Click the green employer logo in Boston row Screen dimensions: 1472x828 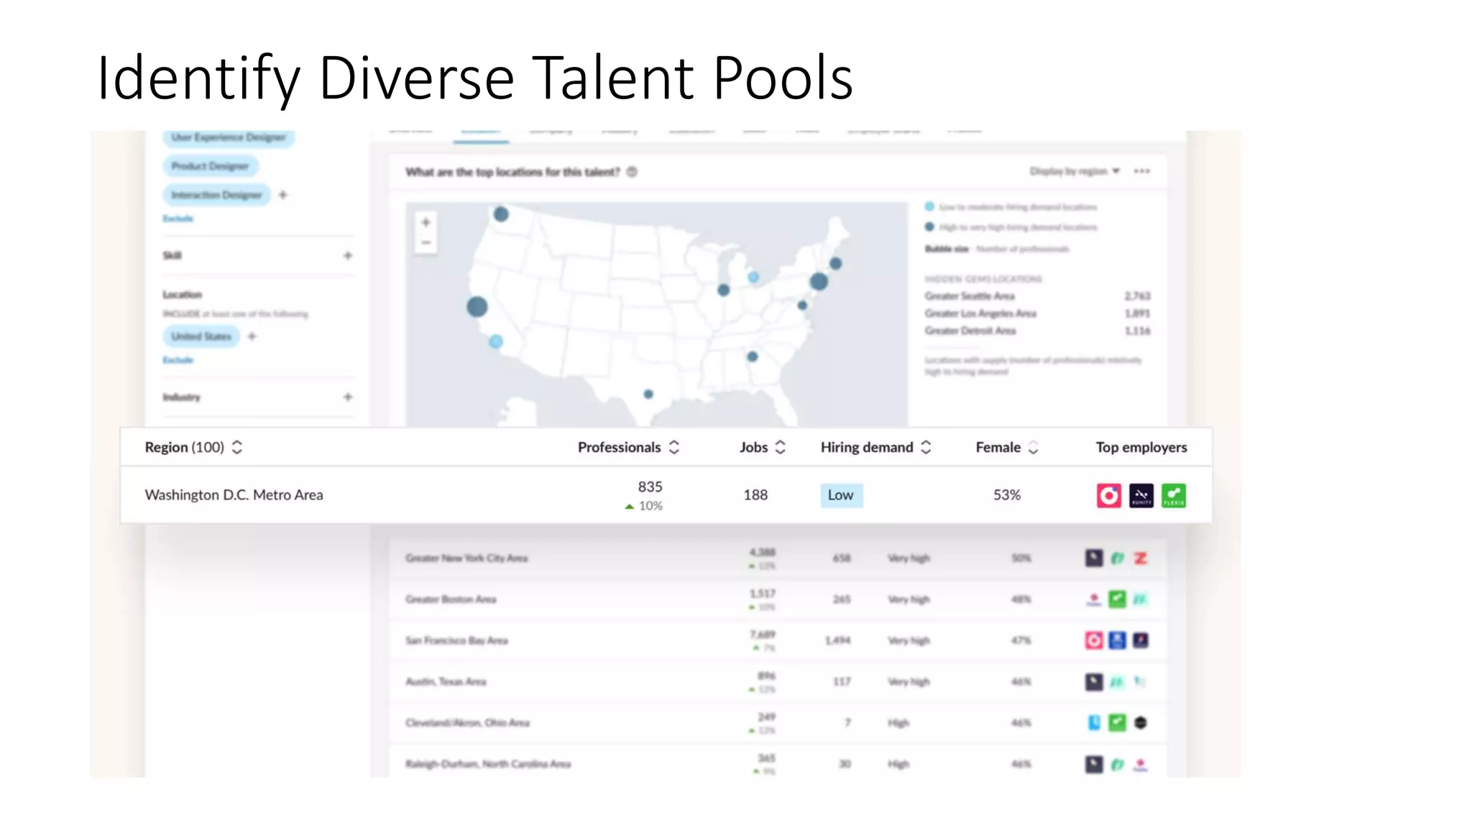(1117, 599)
